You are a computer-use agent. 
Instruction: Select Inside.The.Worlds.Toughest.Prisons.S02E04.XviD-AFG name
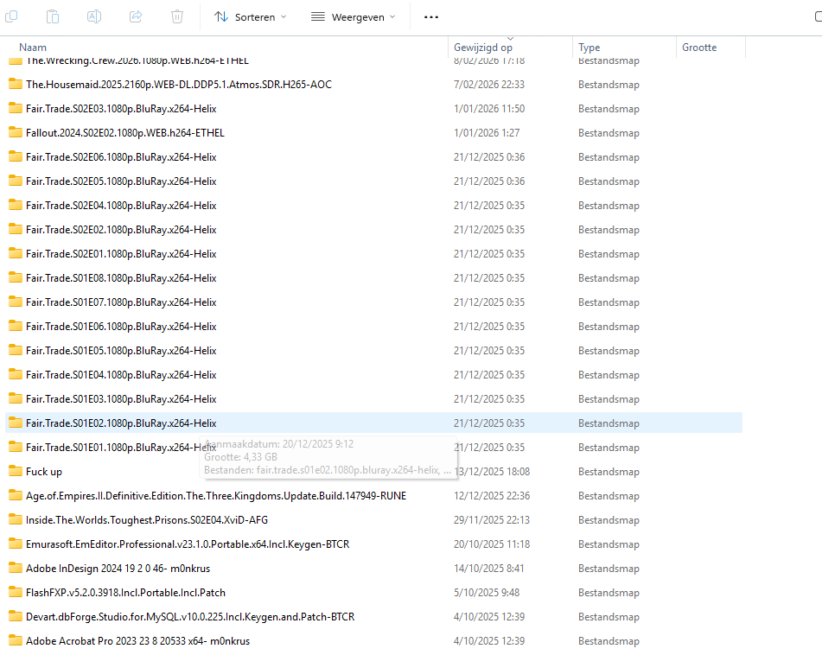point(147,520)
